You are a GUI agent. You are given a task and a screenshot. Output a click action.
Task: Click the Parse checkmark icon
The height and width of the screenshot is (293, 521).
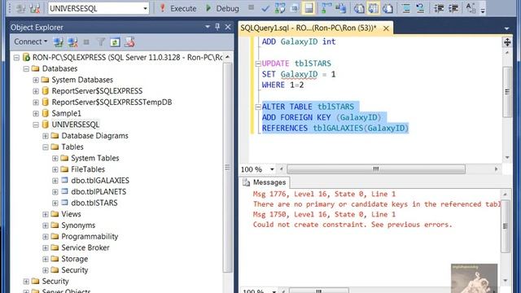click(x=265, y=8)
